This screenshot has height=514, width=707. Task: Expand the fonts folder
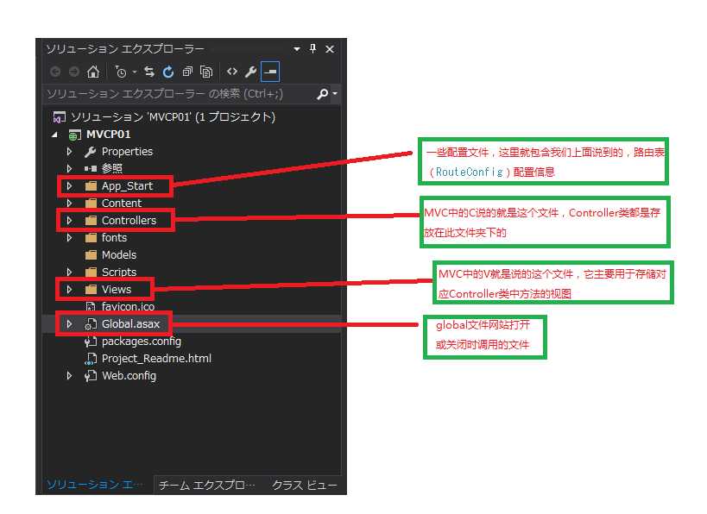point(69,237)
